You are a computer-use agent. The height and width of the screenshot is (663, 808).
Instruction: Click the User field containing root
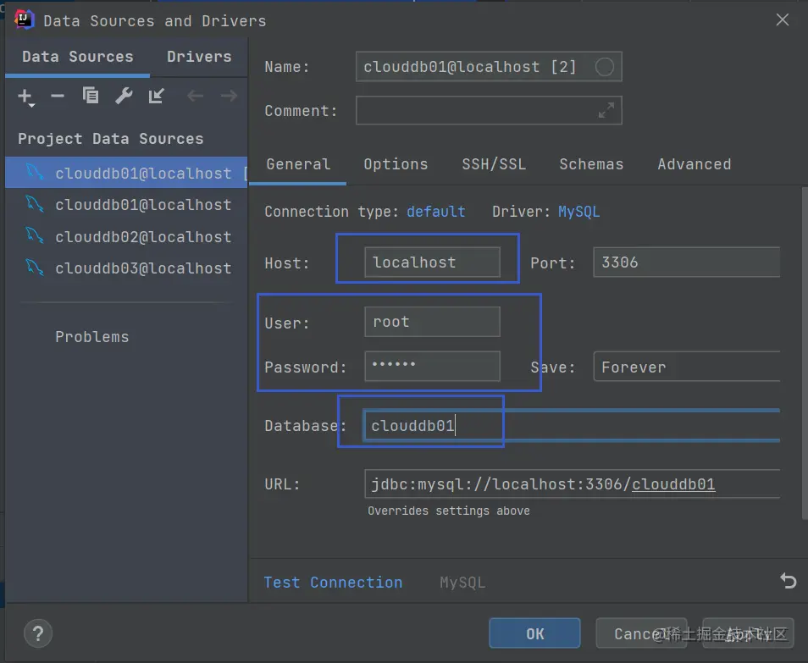pos(432,322)
